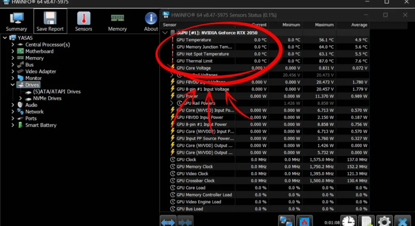
Task: Expand the Motherboard tree node
Action: point(13,51)
